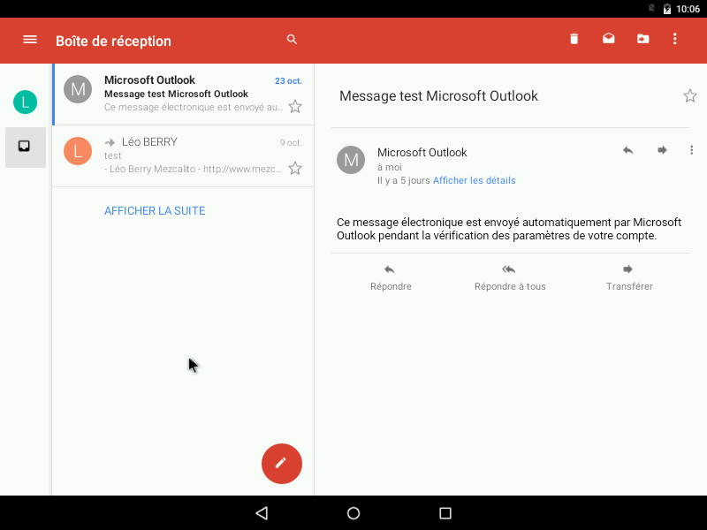Move conversation using the folder icon

pyautogui.click(x=642, y=39)
